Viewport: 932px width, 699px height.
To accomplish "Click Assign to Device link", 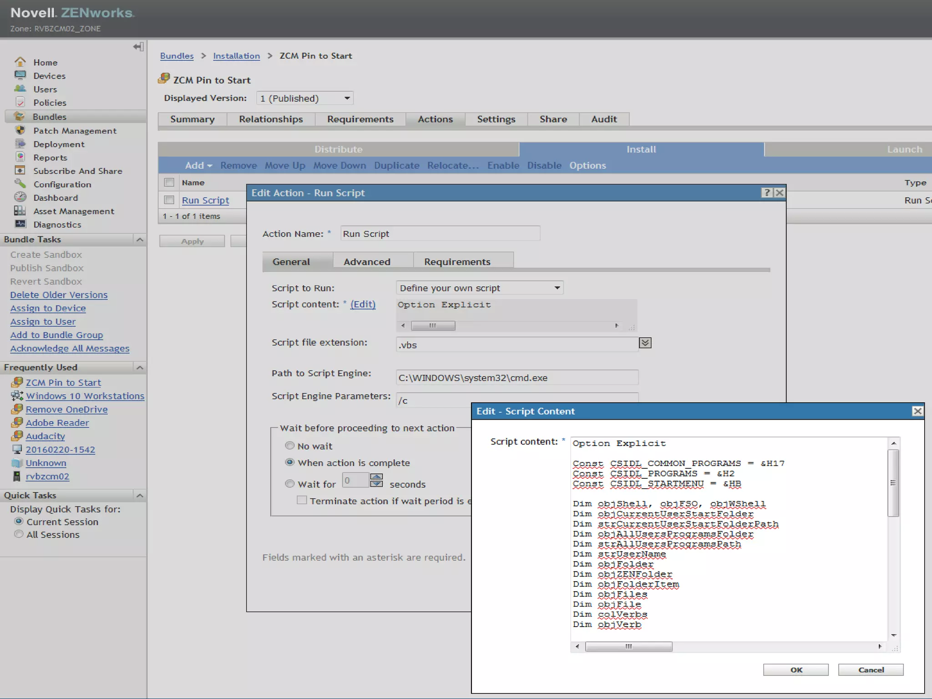I will point(48,308).
